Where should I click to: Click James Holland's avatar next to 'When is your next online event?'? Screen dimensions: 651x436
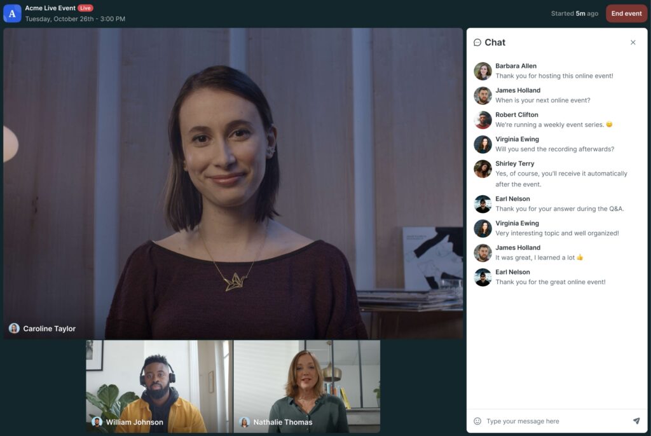coord(483,95)
